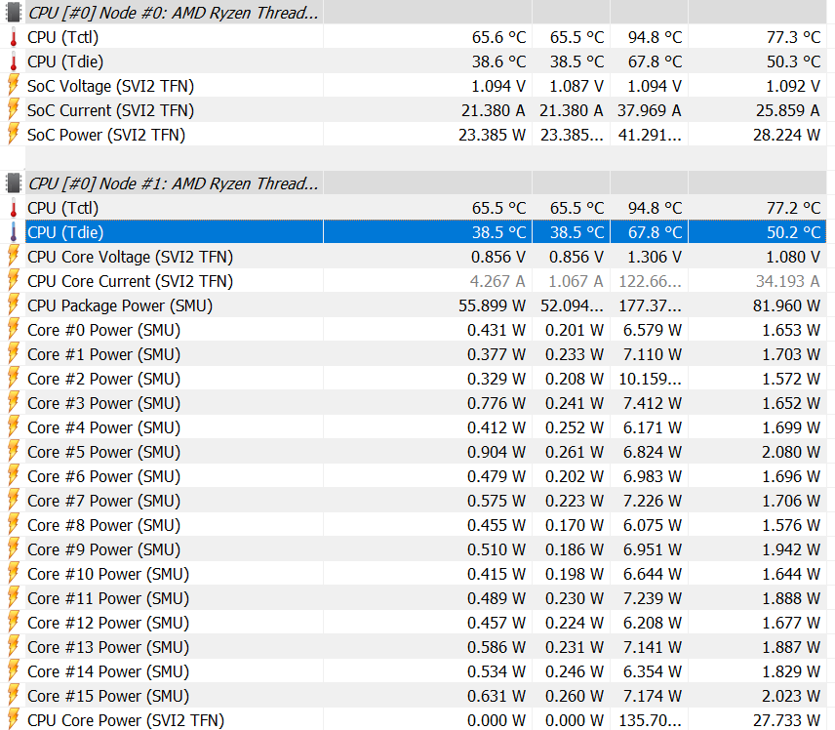Click the 0.904 W current value for Core #5
Screen dimensions: 835x730
tap(496, 452)
